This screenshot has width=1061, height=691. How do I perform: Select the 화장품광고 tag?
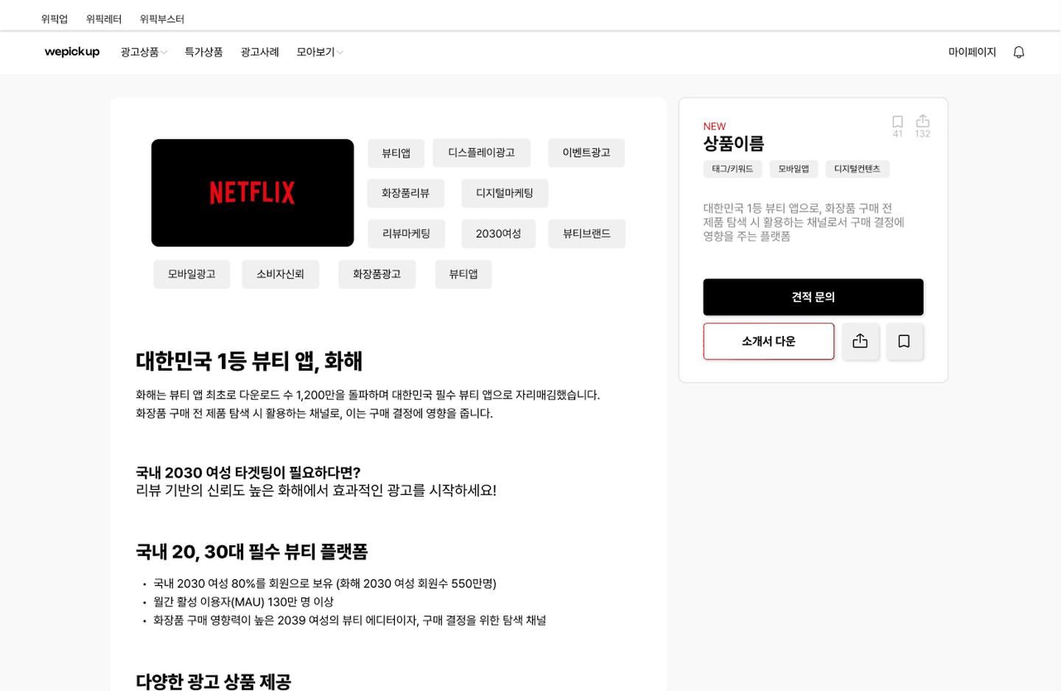377,274
